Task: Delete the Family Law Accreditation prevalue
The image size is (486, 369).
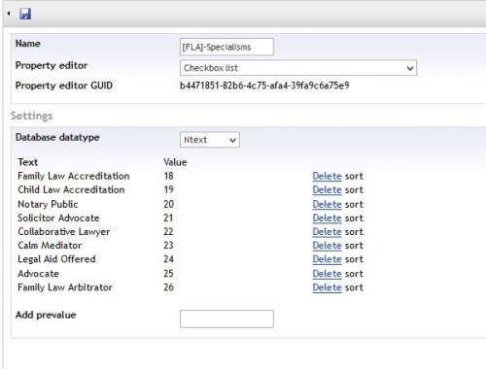Action: coord(327,176)
